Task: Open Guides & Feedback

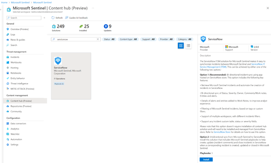Action: [76, 18]
